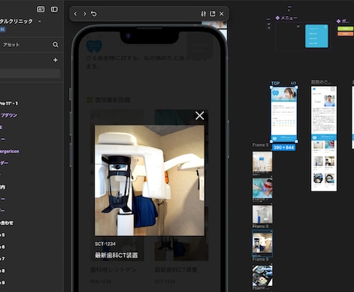
Task: Restart the prototype preview flow
Action: [94, 14]
